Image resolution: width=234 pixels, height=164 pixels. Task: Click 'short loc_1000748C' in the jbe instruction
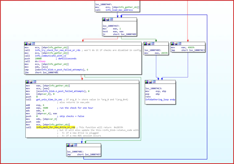tap(46, 72)
